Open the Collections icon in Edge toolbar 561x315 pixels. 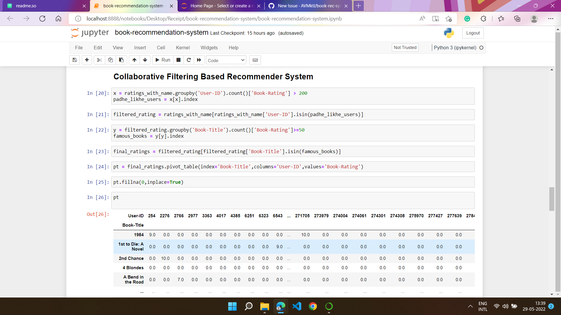(517, 19)
